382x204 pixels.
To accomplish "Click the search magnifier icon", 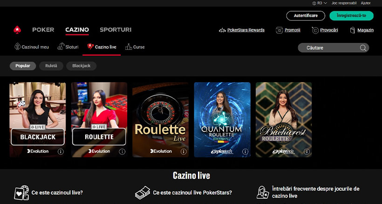I will (x=363, y=48).
